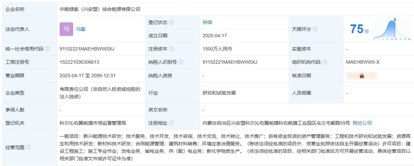Click organization code MAEHBWW5-X
The height and width of the screenshot is (166, 414).
pos(363,62)
